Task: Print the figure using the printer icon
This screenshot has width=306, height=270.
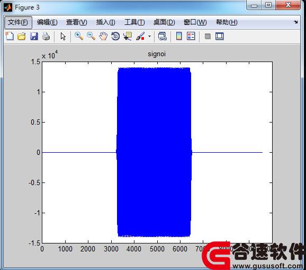Action: [x=46, y=37]
